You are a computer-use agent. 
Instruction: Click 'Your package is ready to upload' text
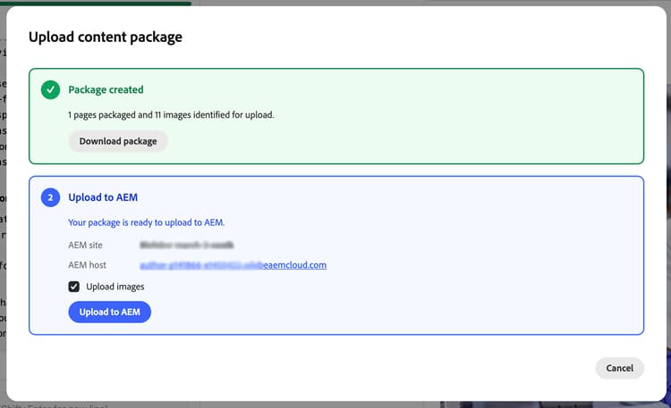coord(147,222)
